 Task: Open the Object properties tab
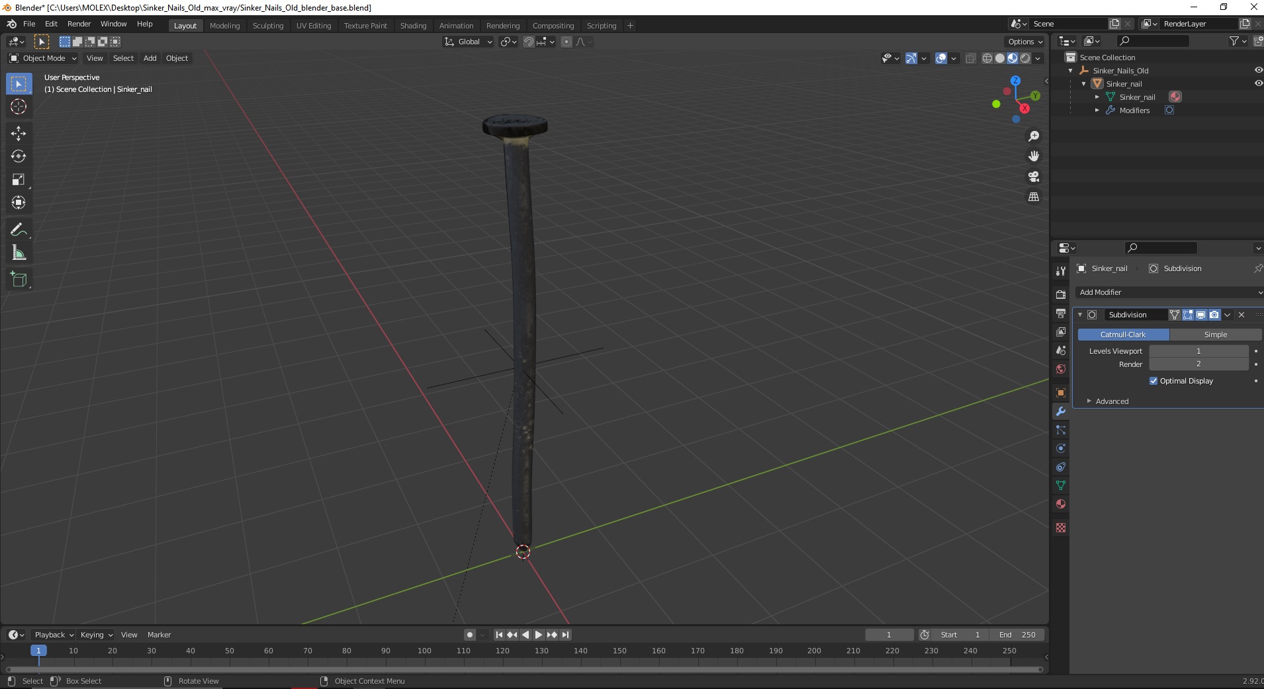pyautogui.click(x=1061, y=393)
